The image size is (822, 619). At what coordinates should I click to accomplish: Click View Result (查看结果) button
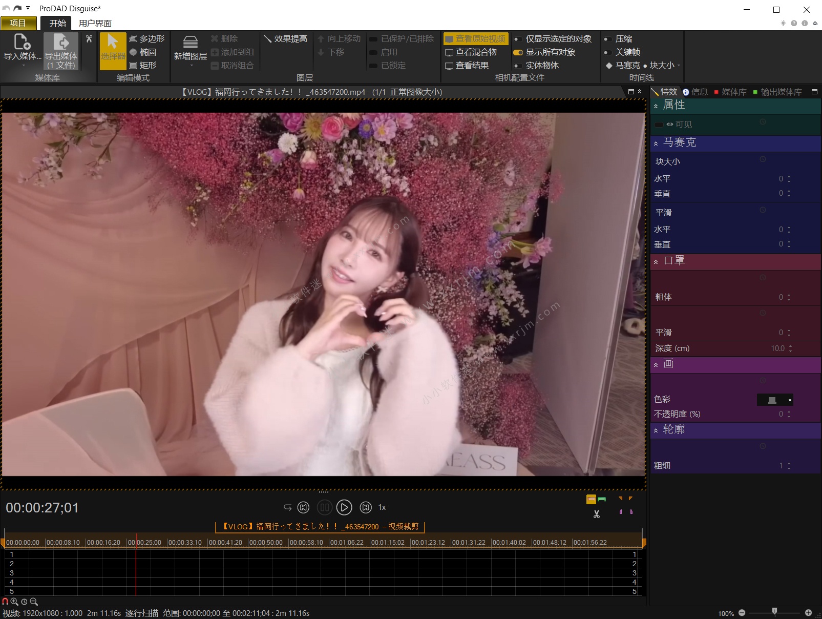tap(467, 66)
